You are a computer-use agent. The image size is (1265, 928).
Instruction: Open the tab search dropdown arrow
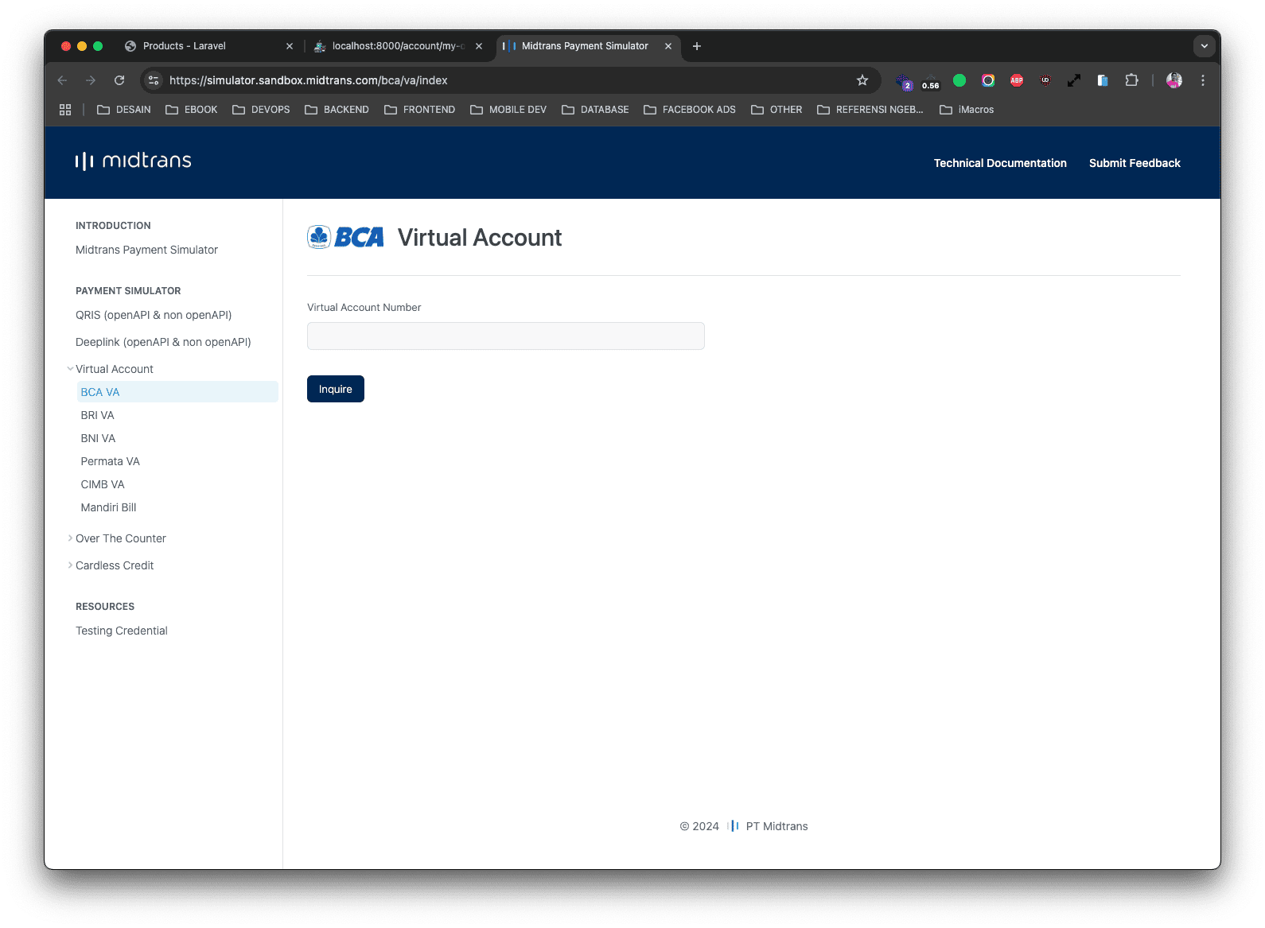pyautogui.click(x=1204, y=46)
